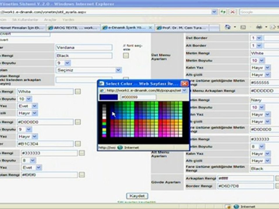Open color picker next to #f0f0f0 field
This screenshot has width=279, height=209.
coord(82,175)
